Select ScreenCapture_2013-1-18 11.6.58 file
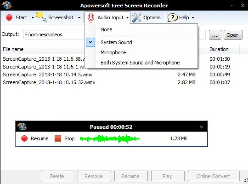The width and height of the screenshot is (248, 184). (44, 59)
